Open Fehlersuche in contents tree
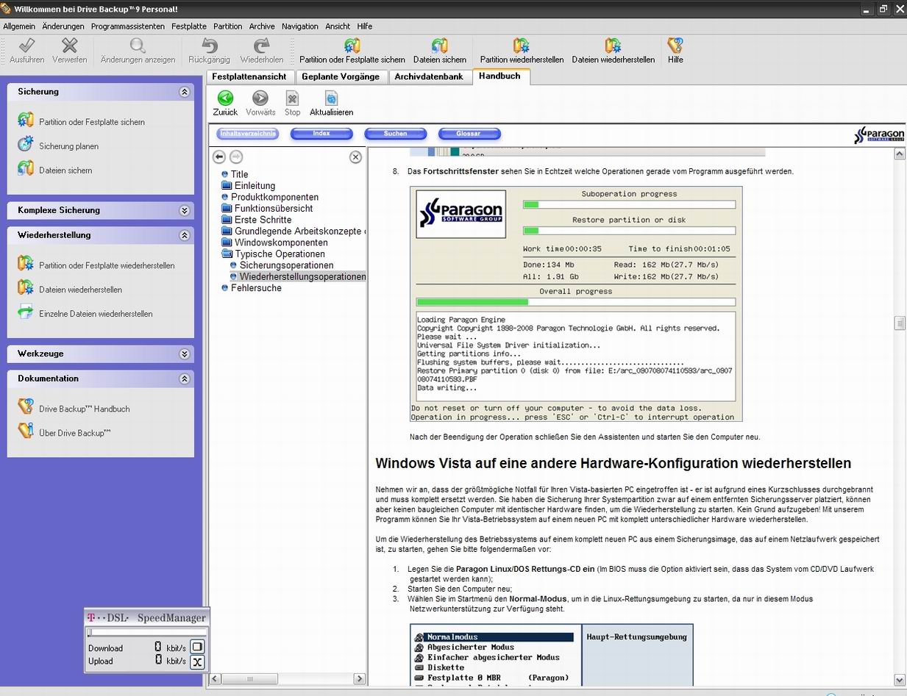Image resolution: width=907 pixels, height=696 pixels. (x=256, y=288)
